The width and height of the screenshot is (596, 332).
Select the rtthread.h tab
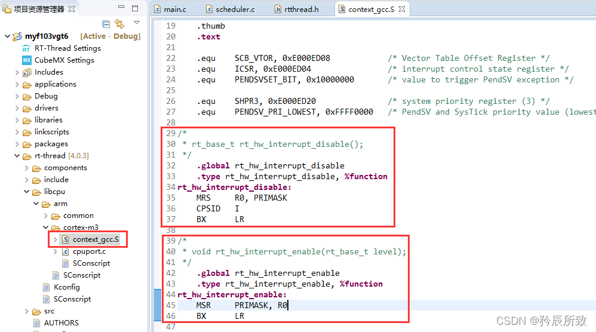point(301,10)
